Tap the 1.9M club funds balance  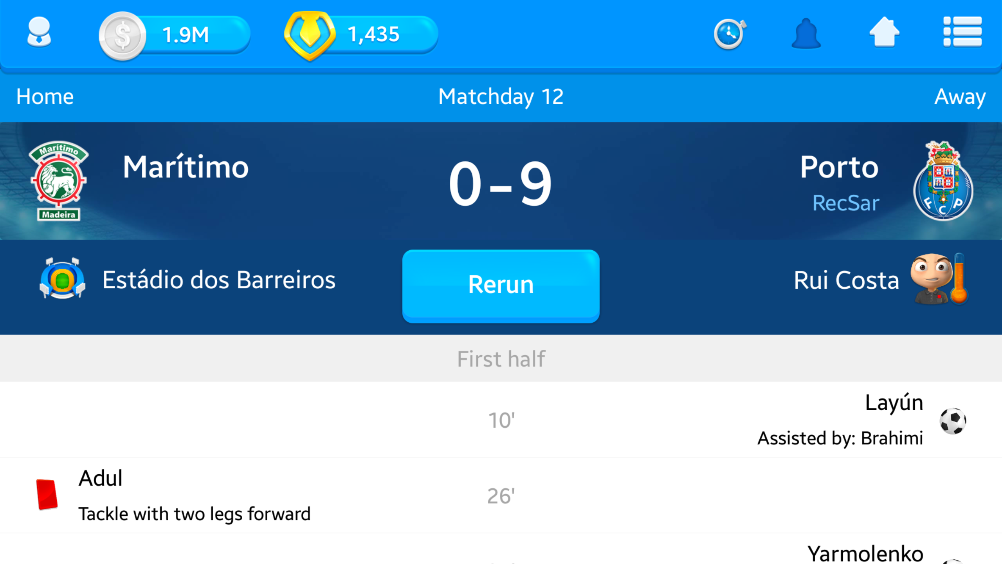tap(186, 35)
